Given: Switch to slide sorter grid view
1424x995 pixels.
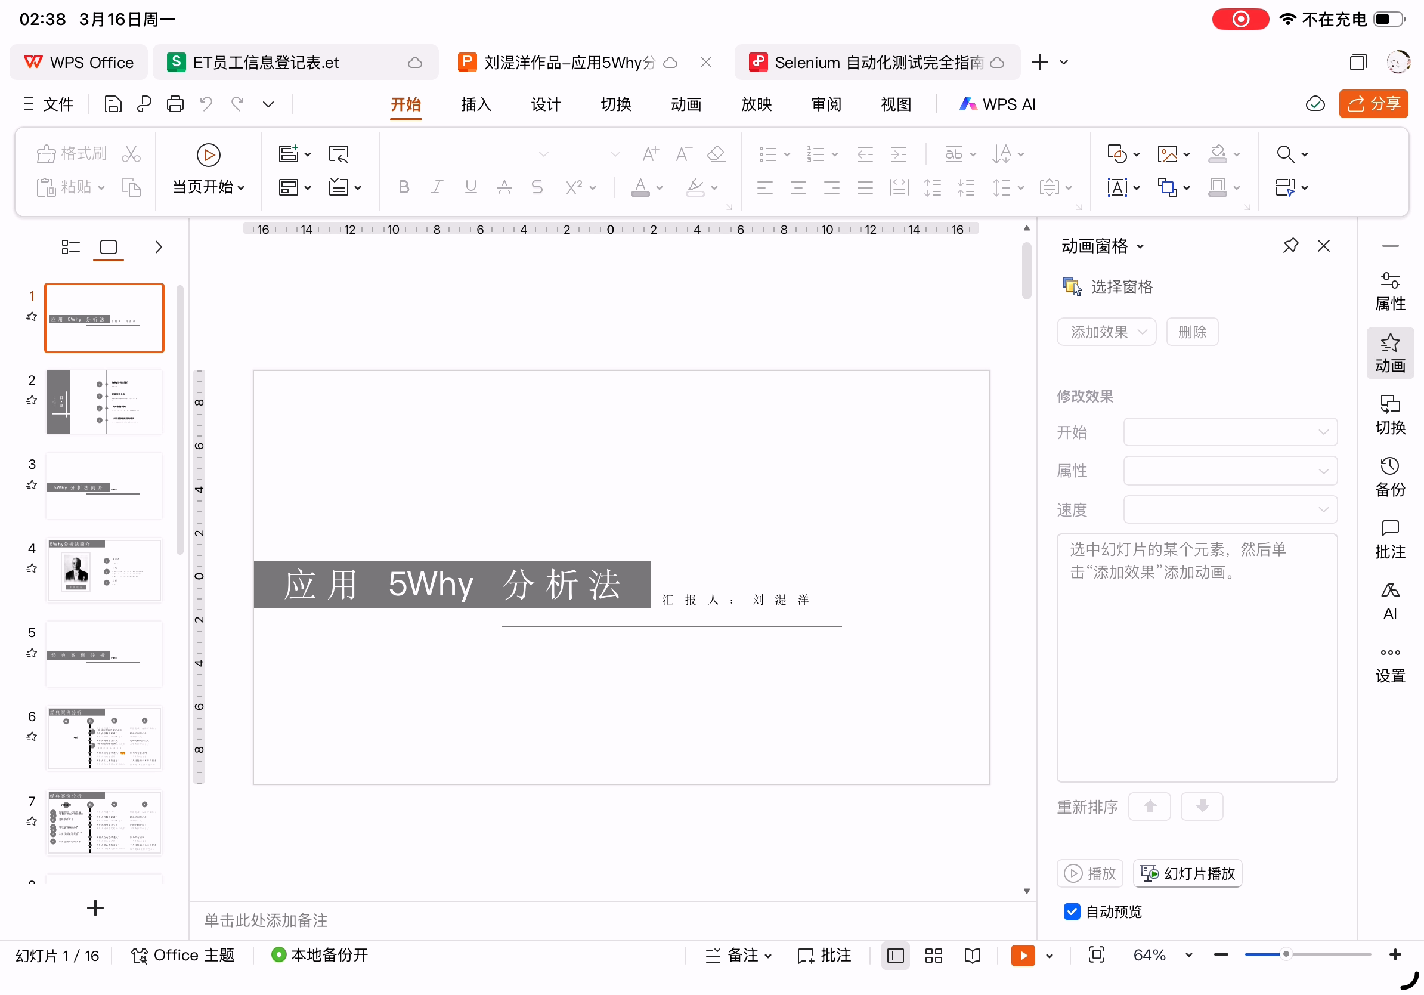Looking at the screenshot, I should (x=933, y=955).
